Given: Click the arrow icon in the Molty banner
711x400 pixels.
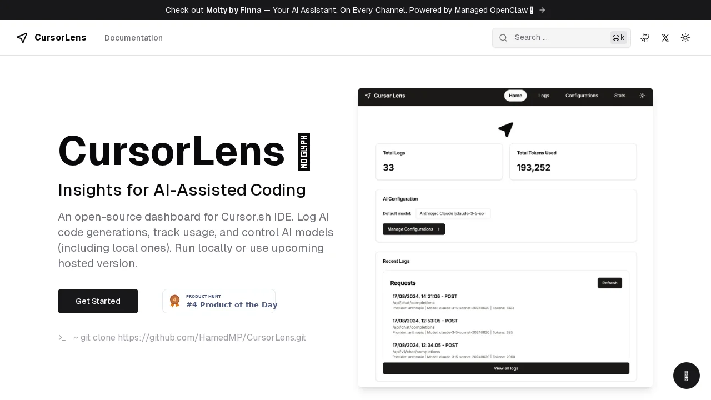Looking at the screenshot, I should pos(542,9).
